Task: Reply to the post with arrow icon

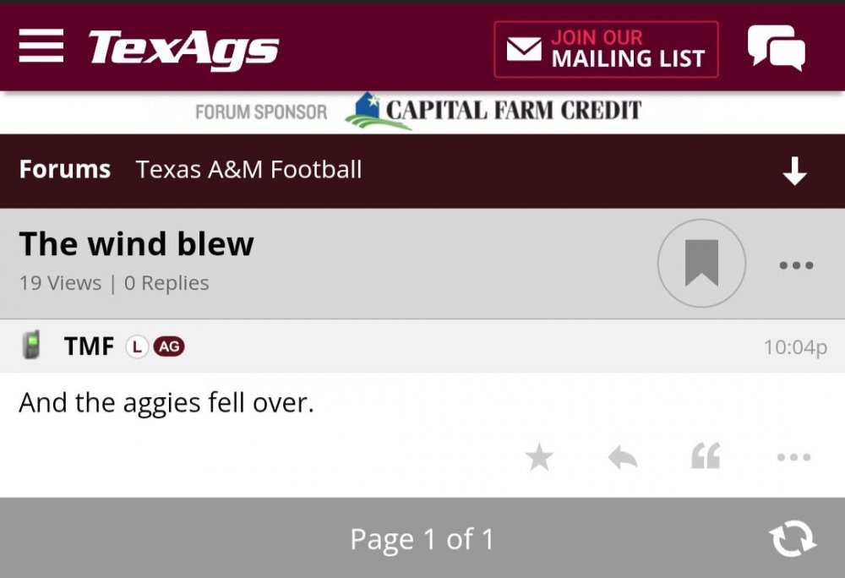Action: coord(622,458)
